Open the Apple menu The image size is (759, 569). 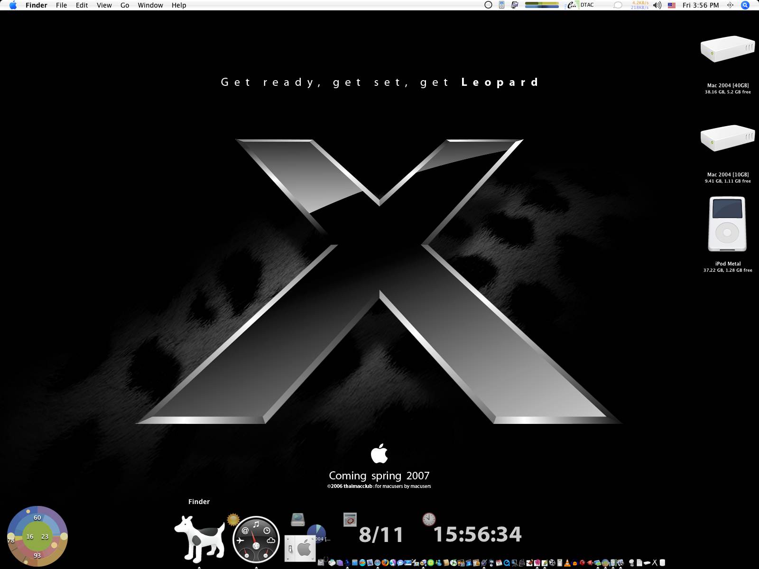[13, 5]
